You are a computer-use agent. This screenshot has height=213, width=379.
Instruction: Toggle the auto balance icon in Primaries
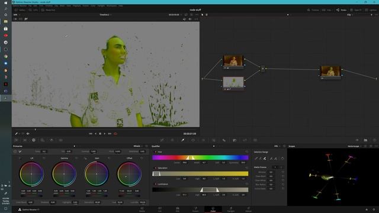15,151
